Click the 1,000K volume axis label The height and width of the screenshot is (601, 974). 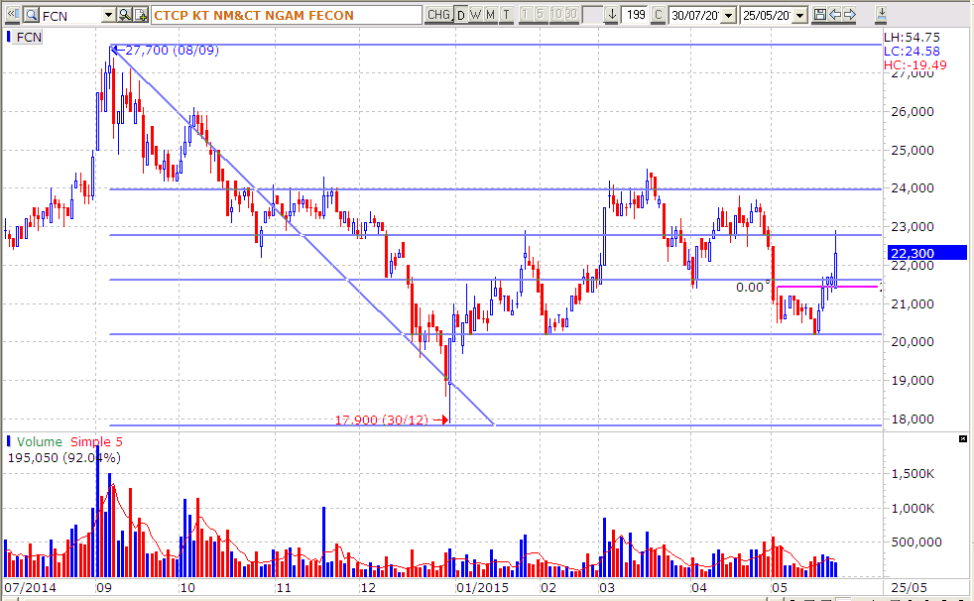point(913,509)
